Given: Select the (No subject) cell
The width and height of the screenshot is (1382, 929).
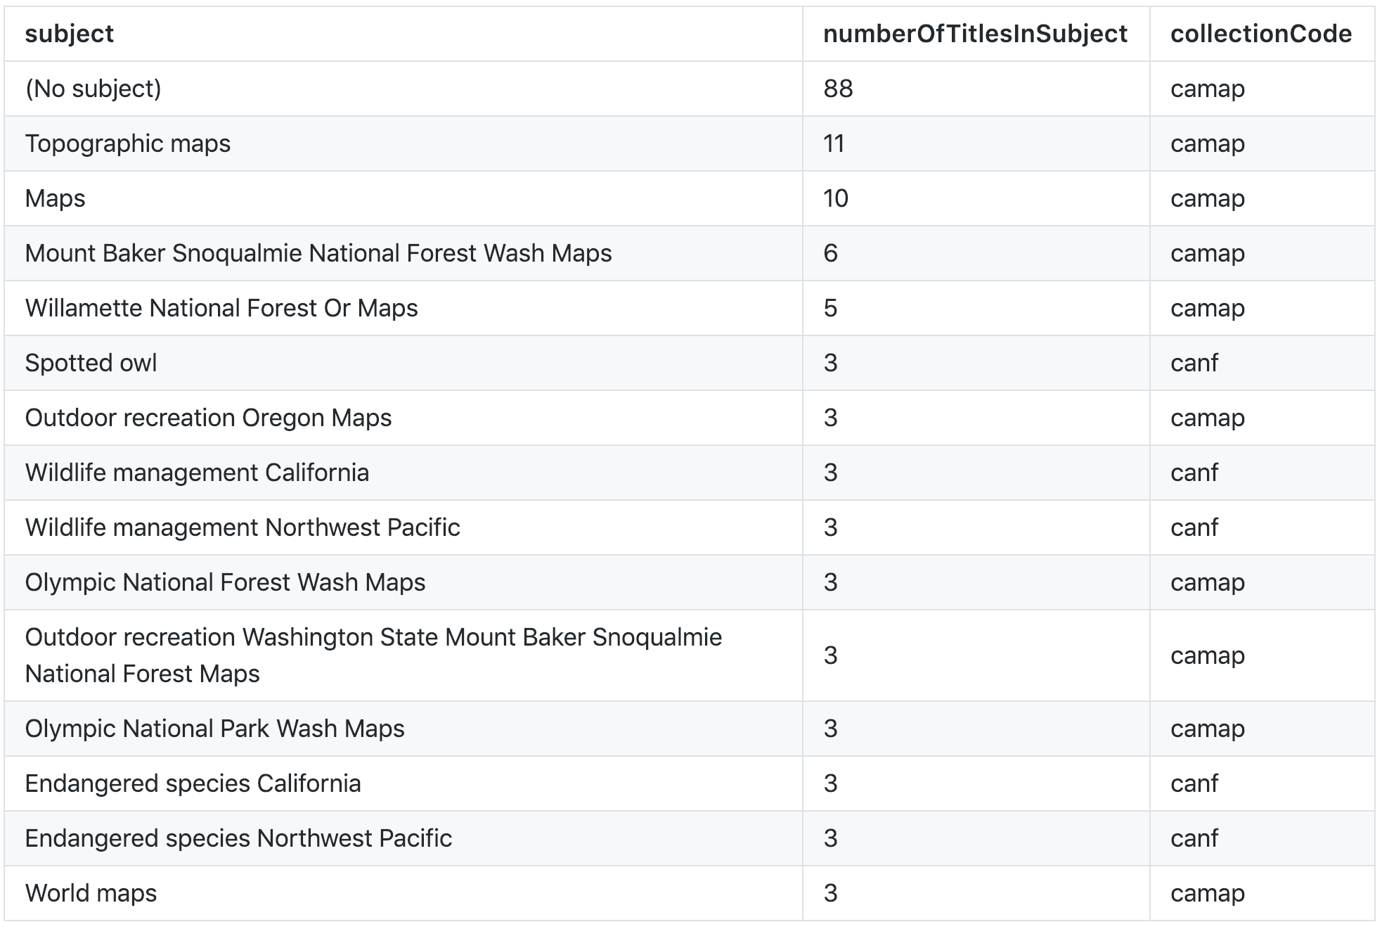Looking at the screenshot, I should pyautogui.click(x=93, y=89).
